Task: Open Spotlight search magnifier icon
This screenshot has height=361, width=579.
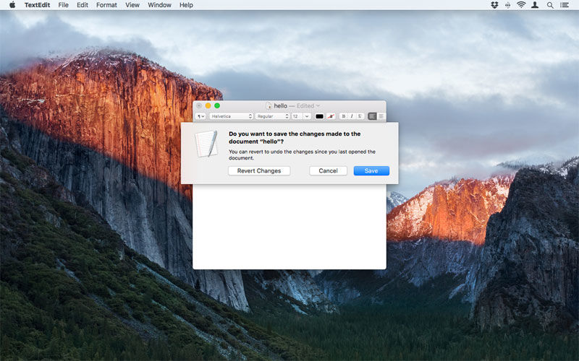Action: coord(550,5)
